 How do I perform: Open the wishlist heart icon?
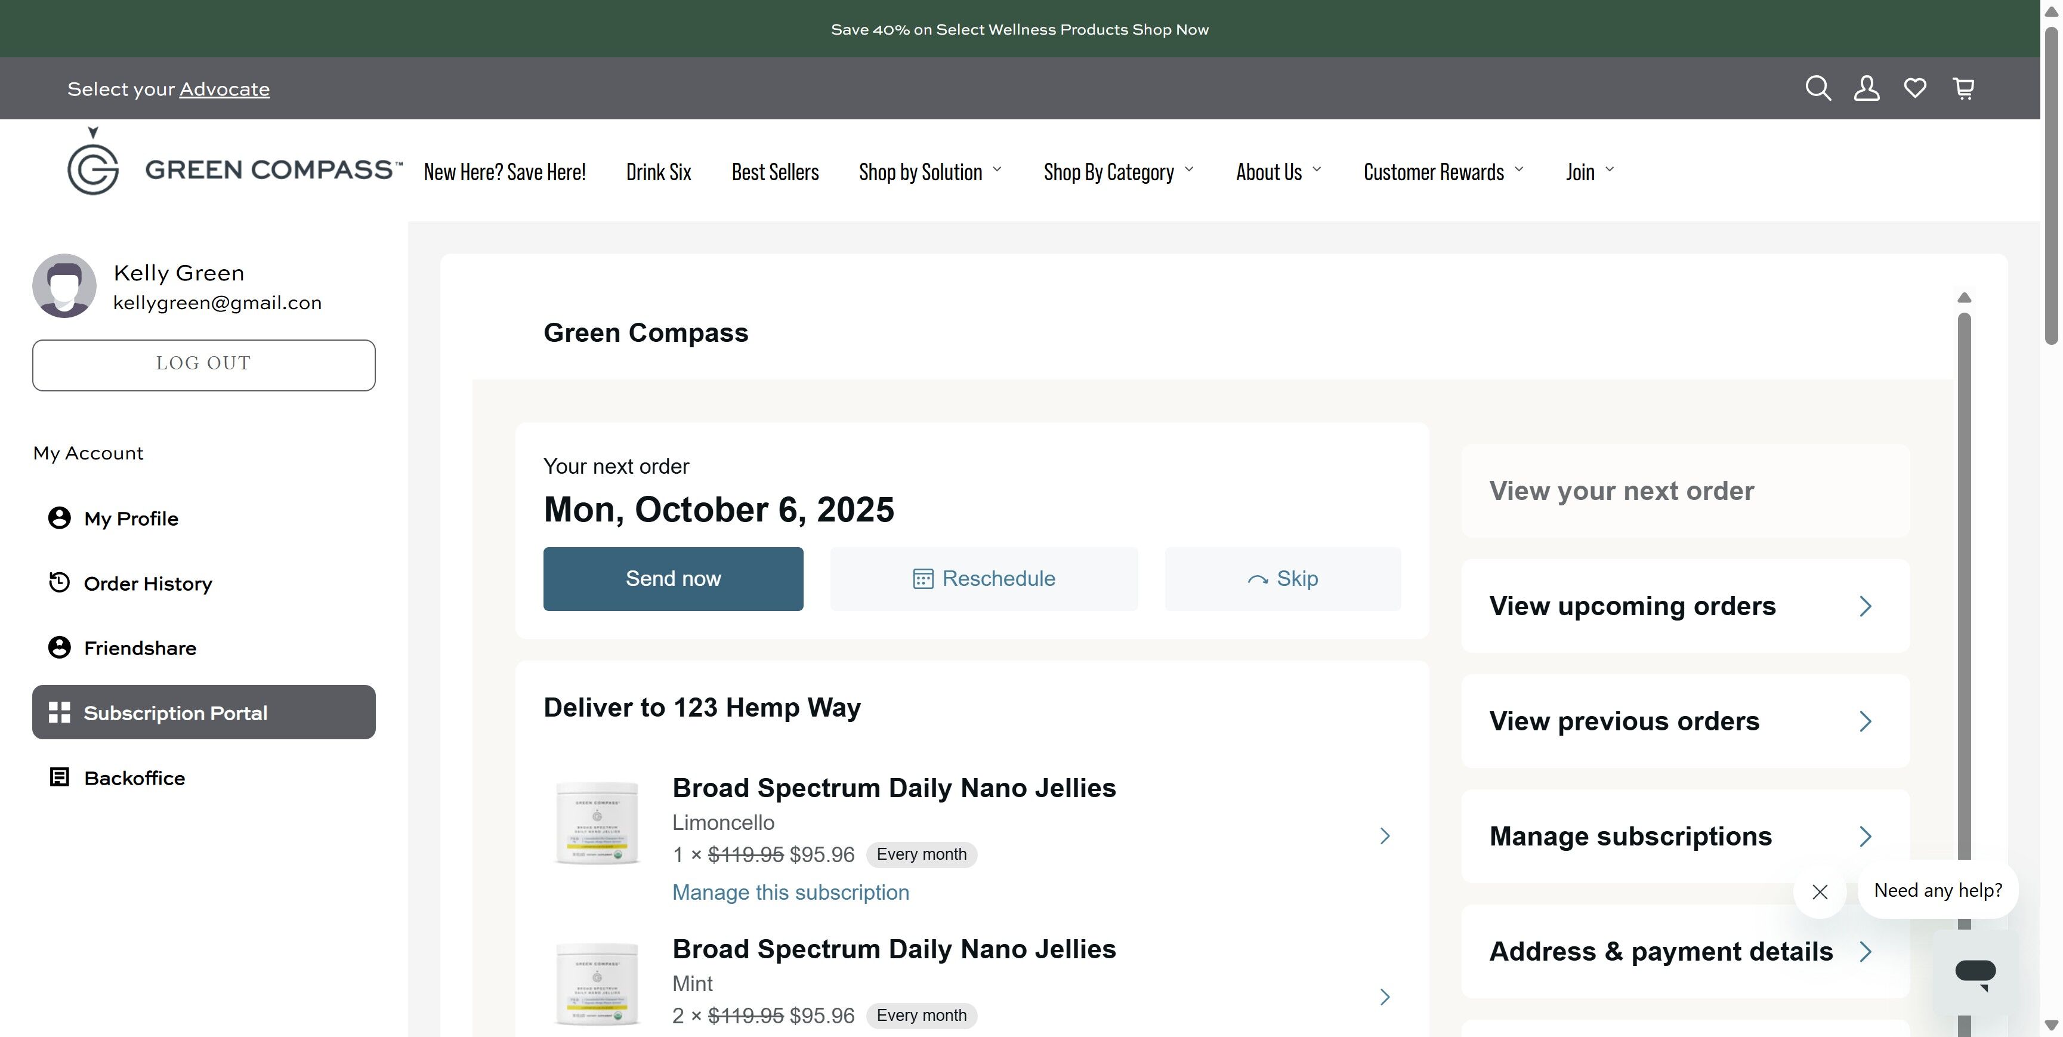click(x=1915, y=88)
